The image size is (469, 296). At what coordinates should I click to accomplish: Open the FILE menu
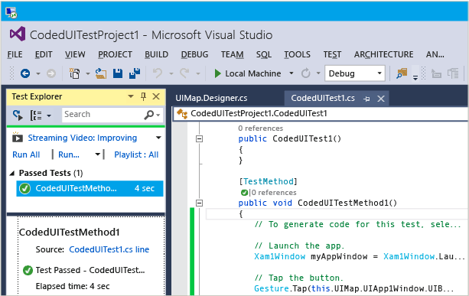(15, 54)
